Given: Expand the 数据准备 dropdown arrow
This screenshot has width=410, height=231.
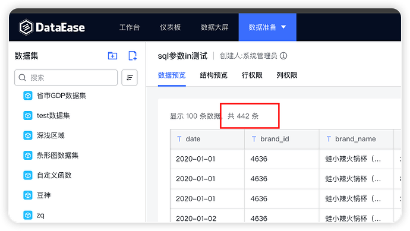Looking at the screenshot, I should tap(283, 27).
